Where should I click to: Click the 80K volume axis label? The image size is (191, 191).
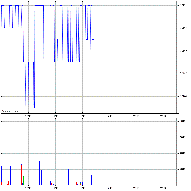(x=182, y=121)
